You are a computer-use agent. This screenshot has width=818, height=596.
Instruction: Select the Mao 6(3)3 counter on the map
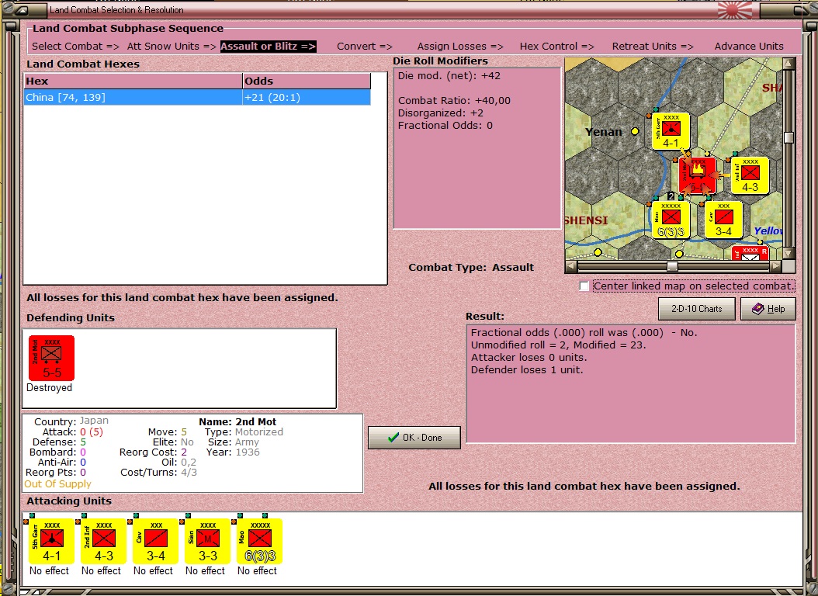[x=671, y=220]
